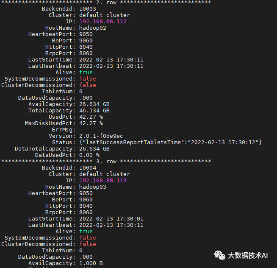
Task: Click the AvailCapacity value 1.000 B
Action: [x=91, y=263]
